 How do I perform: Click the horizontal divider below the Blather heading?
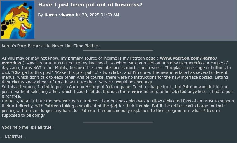pos(118,50)
